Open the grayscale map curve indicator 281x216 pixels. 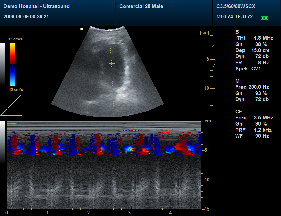click(11, 105)
